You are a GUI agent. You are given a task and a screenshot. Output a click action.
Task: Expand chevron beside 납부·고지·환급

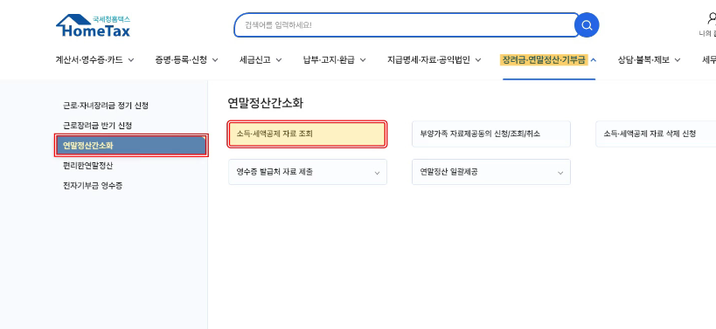tap(363, 59)
